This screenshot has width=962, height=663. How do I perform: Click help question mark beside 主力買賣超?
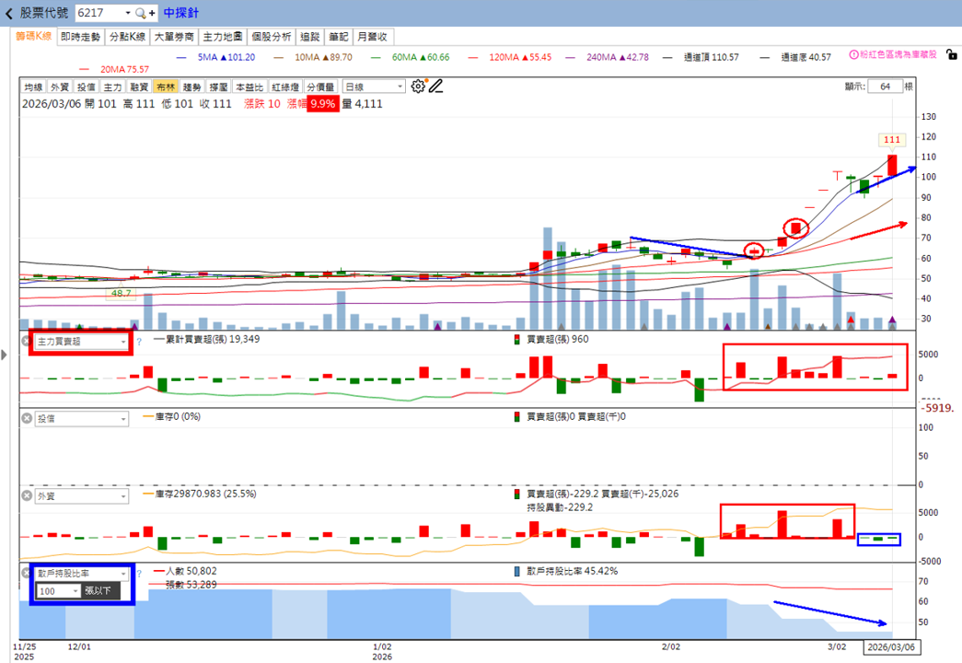pos(139,342)
